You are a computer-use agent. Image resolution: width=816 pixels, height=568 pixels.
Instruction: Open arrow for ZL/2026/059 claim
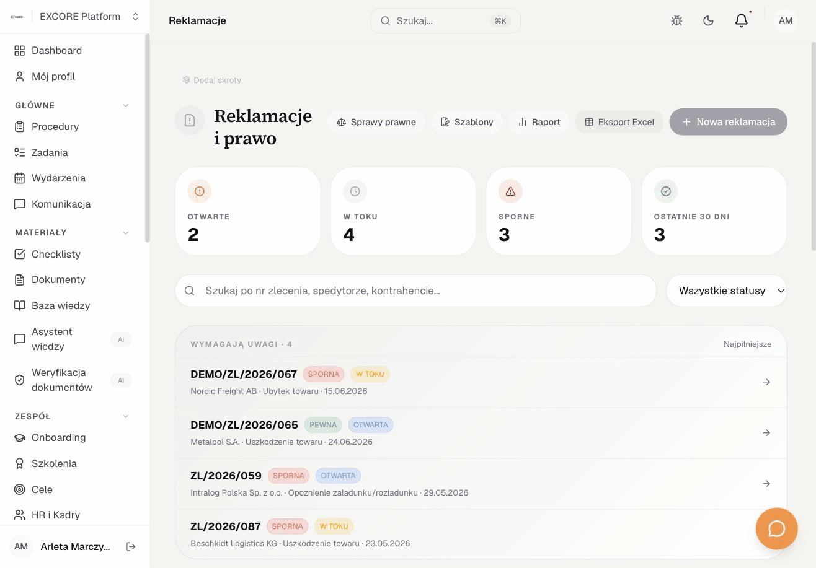[766, 484]
